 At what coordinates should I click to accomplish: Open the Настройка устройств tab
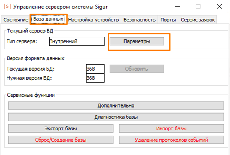tap(93, 20)
